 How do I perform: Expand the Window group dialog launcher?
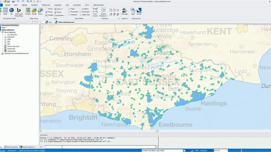[119, 19]
